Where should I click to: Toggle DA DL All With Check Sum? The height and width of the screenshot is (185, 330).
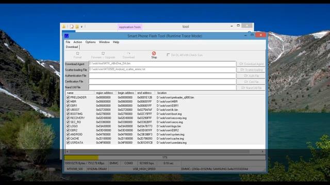pos(168,55)
